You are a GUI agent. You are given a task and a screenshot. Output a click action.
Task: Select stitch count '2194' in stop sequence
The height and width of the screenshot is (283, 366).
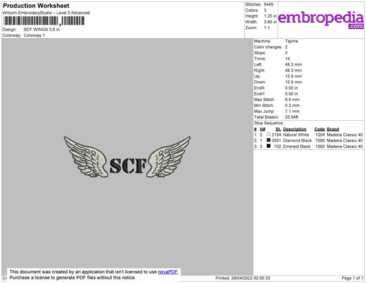coord(276,135)
